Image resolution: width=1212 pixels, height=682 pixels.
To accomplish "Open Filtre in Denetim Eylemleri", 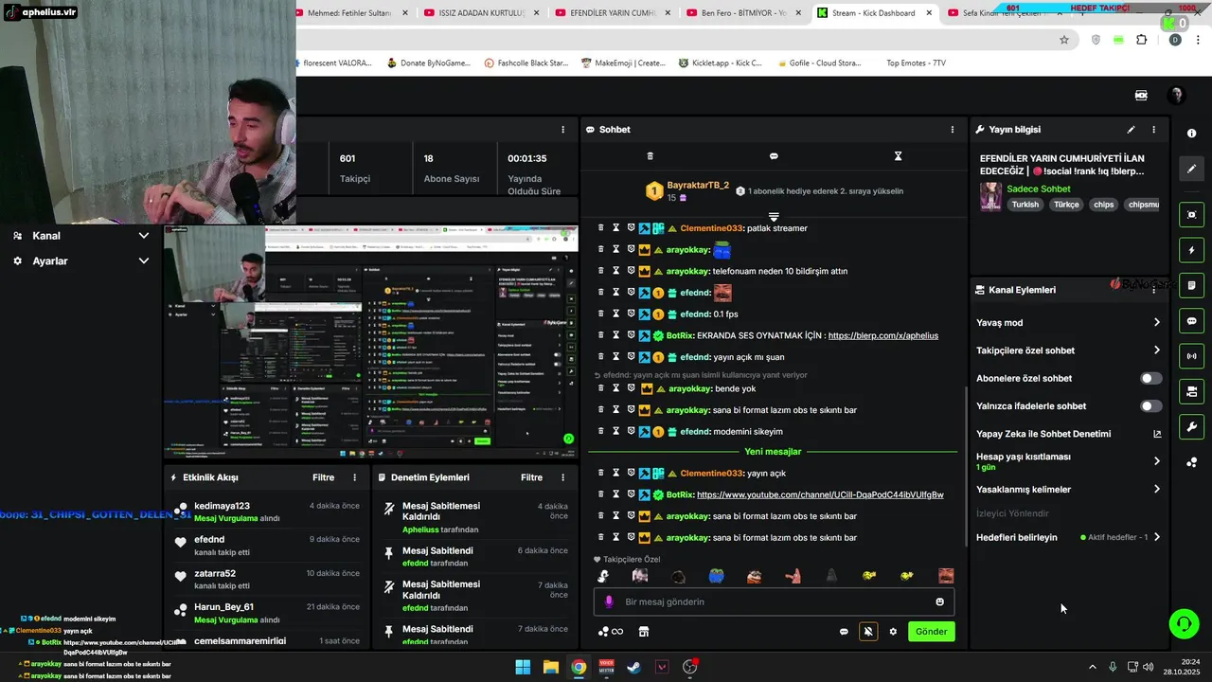I will tap(531, 477).
